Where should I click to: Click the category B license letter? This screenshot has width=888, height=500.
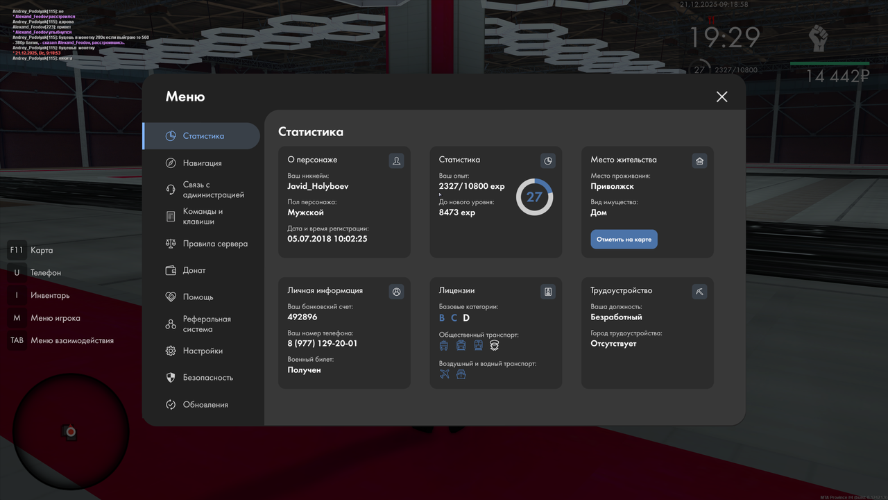point(442,318)
